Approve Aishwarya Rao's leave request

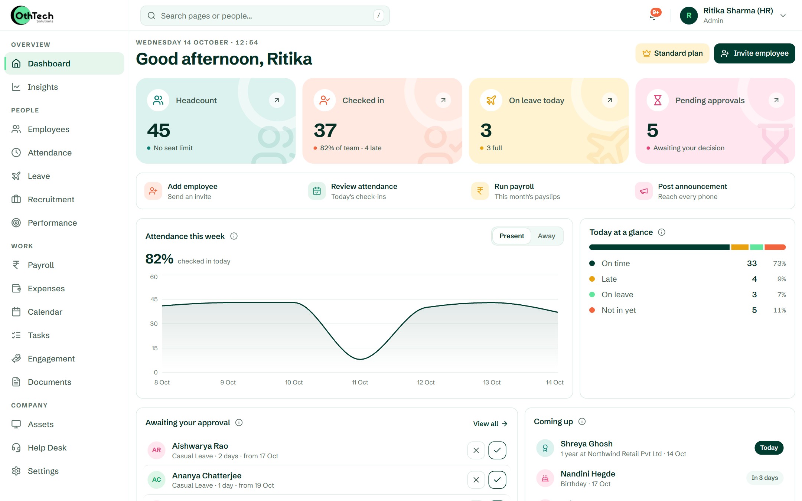(497, 450)
